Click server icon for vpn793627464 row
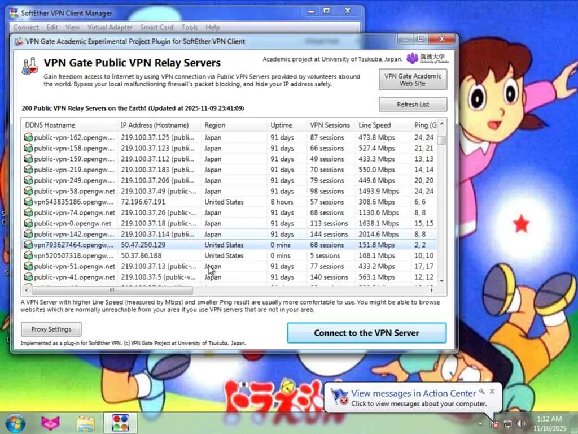 click(28, 244)
